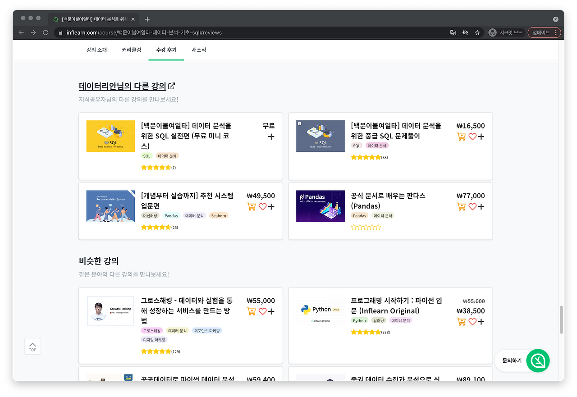This screenshot has width=577, height=397.
Task: Click the plus icon on 중급 SQL 문제풀이 card
Action: (481, 137)
